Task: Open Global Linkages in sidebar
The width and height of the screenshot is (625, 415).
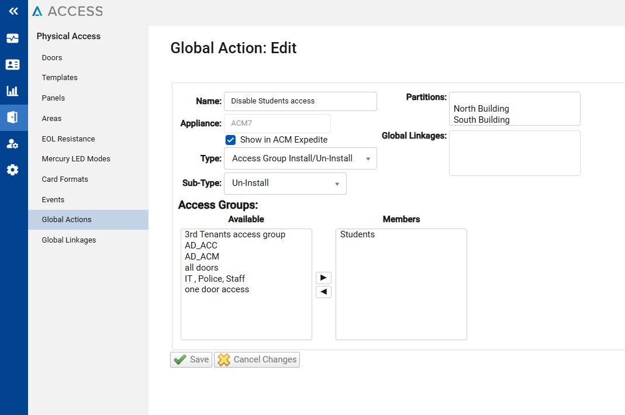Action: [69, 240]
